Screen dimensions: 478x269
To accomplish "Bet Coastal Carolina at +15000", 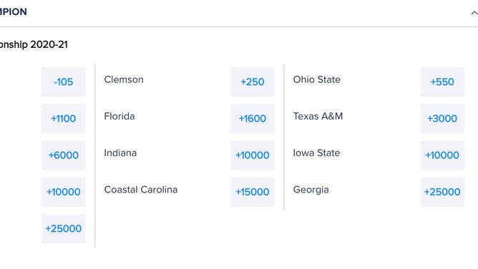I will (x=253, y=192).
